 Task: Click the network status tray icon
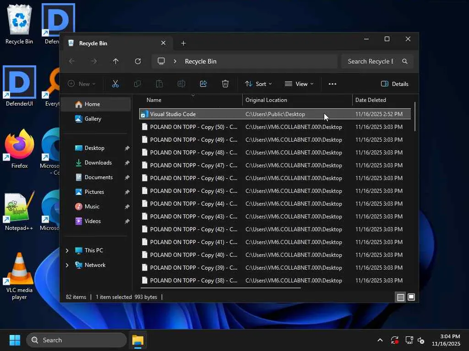409,340
